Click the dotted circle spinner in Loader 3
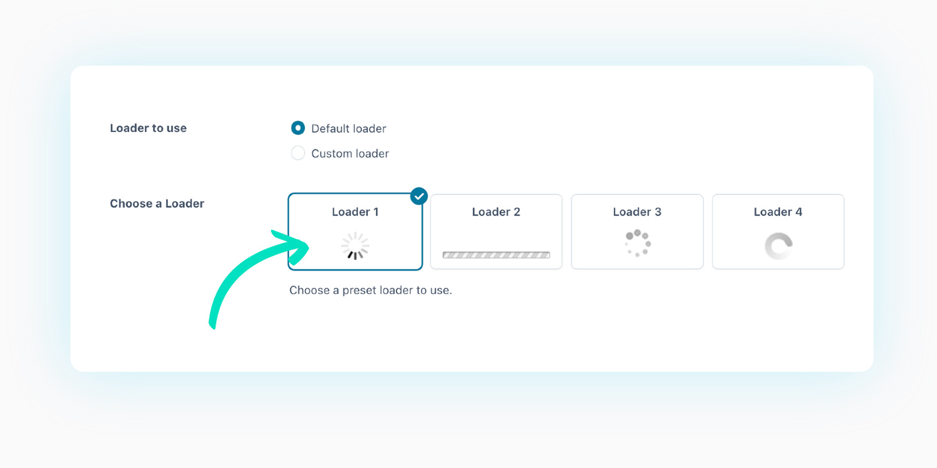 [638, 243]
